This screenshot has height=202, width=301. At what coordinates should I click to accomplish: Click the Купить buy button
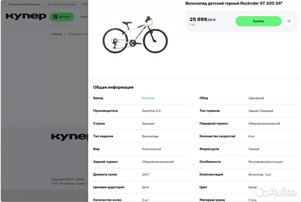click(258, 21)
